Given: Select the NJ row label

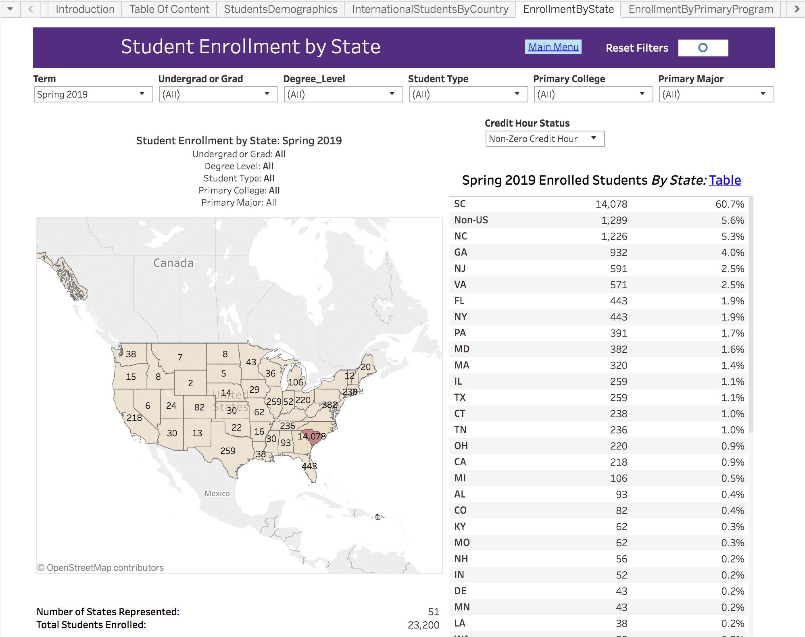Looking at the screenshot, I should pyautogui.click(x=460, y=269).
